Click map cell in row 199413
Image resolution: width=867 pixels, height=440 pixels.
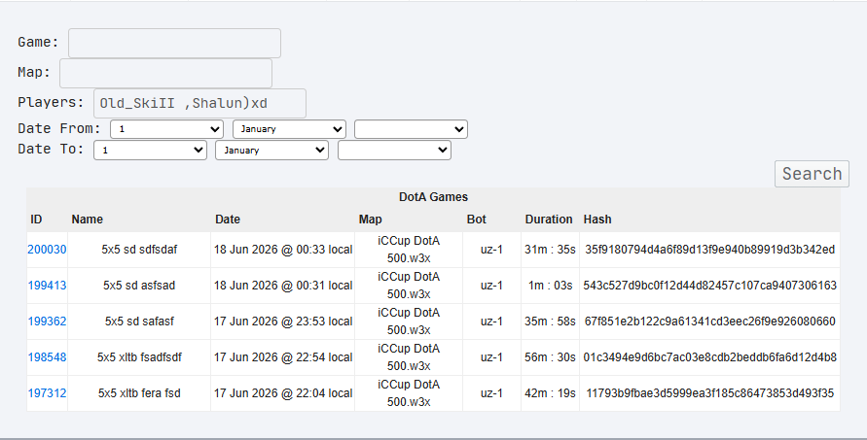click(409, 286)
